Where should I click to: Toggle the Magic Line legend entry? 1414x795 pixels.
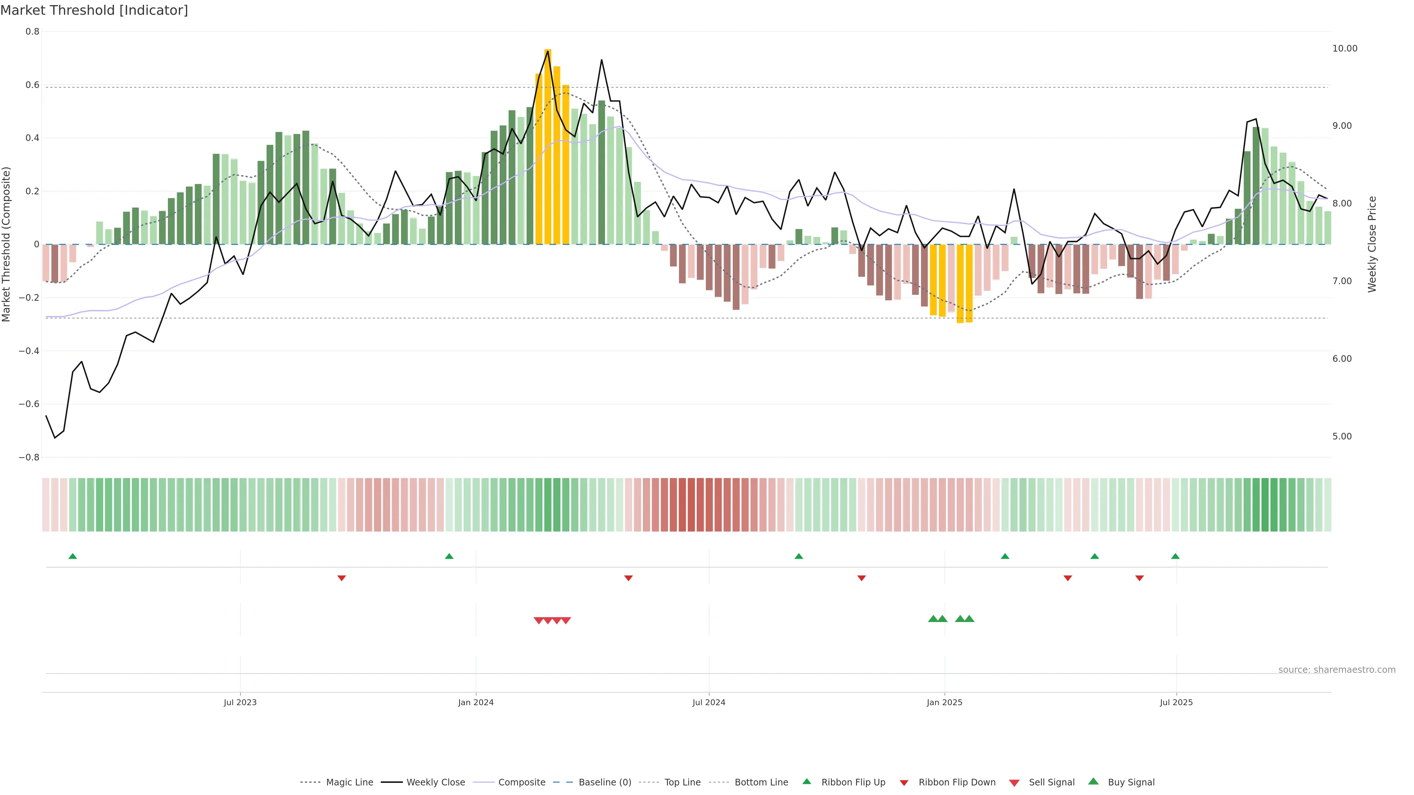pos(349,782)
